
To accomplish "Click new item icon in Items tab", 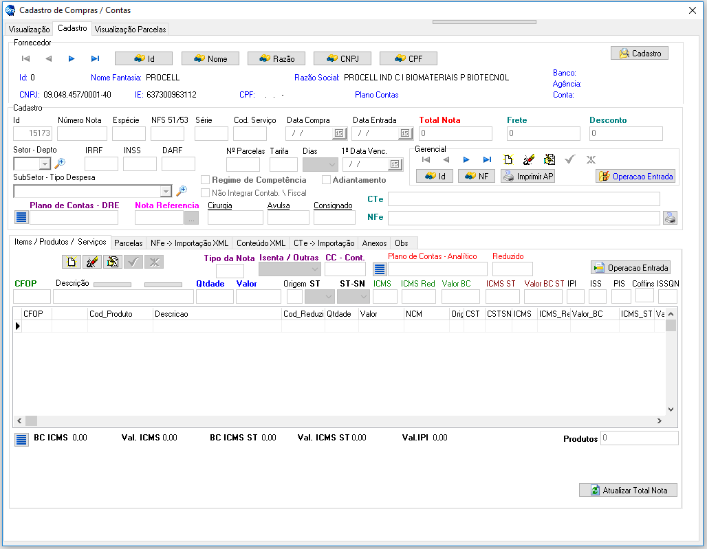I will tap(71, 262).
